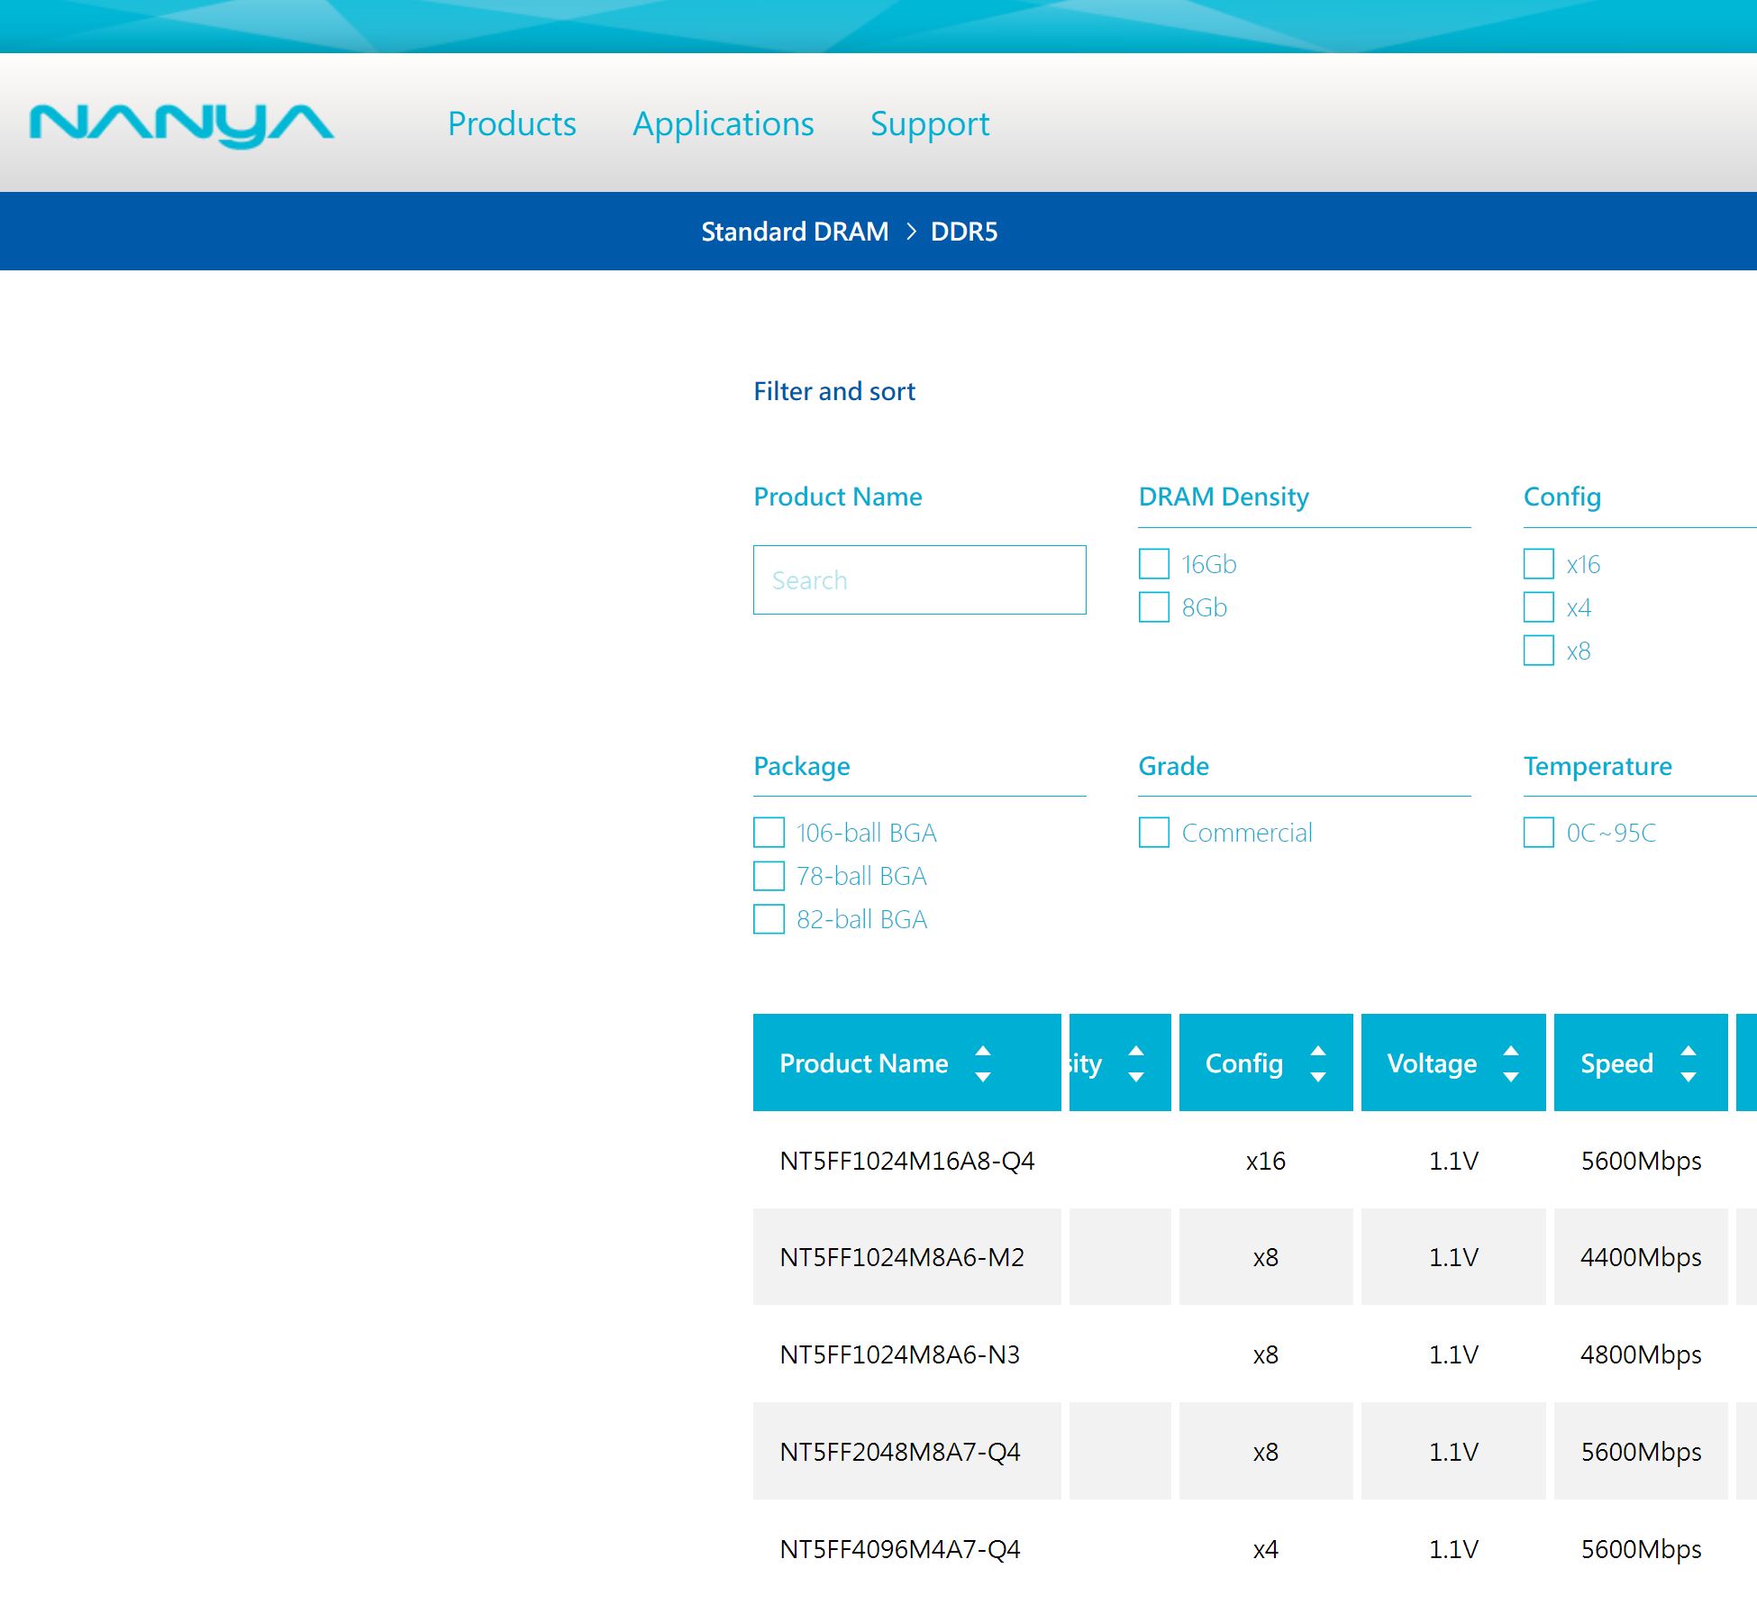Viewport: 1757px width, 1623px height.
Task: Focus the Product Name search field
Action: (919, 579)
